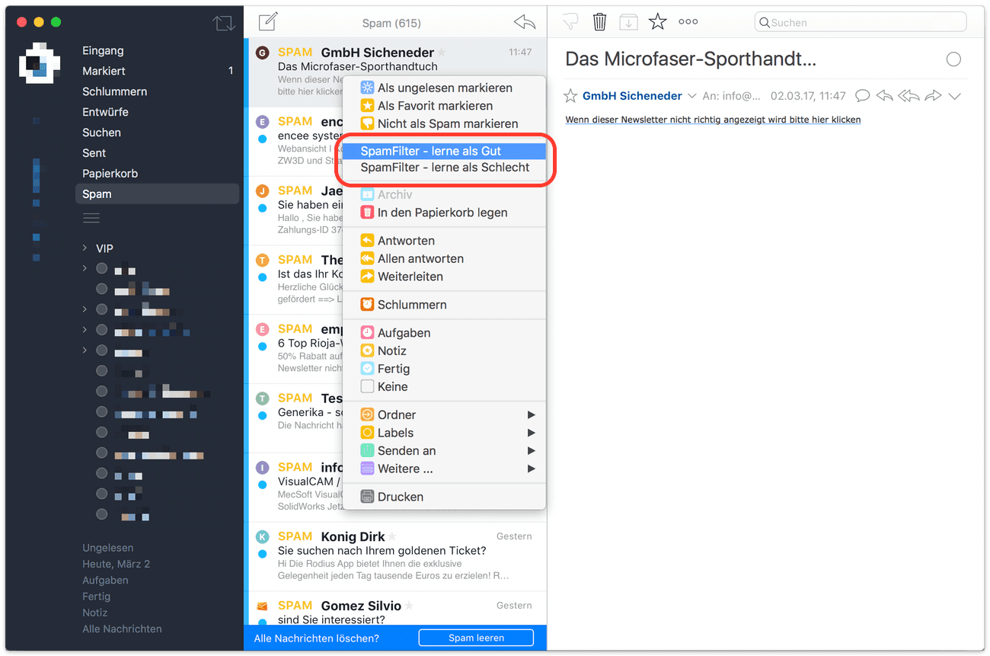Screen dimensions: 990x656
Task: Show Alle Nachrichten in sidebar
Action: [122, 629]
